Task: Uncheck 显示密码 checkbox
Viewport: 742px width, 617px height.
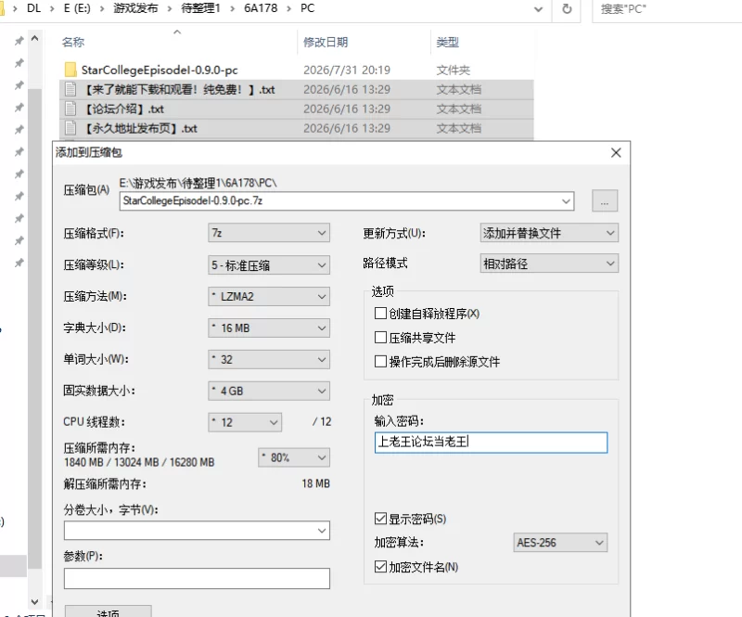Action: (380, 519)
